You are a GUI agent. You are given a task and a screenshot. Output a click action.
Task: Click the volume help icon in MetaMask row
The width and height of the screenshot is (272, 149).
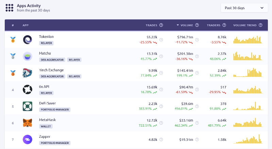[x=197, y=123]
